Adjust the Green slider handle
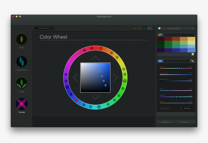 pos(177,97)
